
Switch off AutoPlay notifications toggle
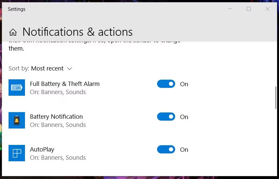tap(166, 149)
